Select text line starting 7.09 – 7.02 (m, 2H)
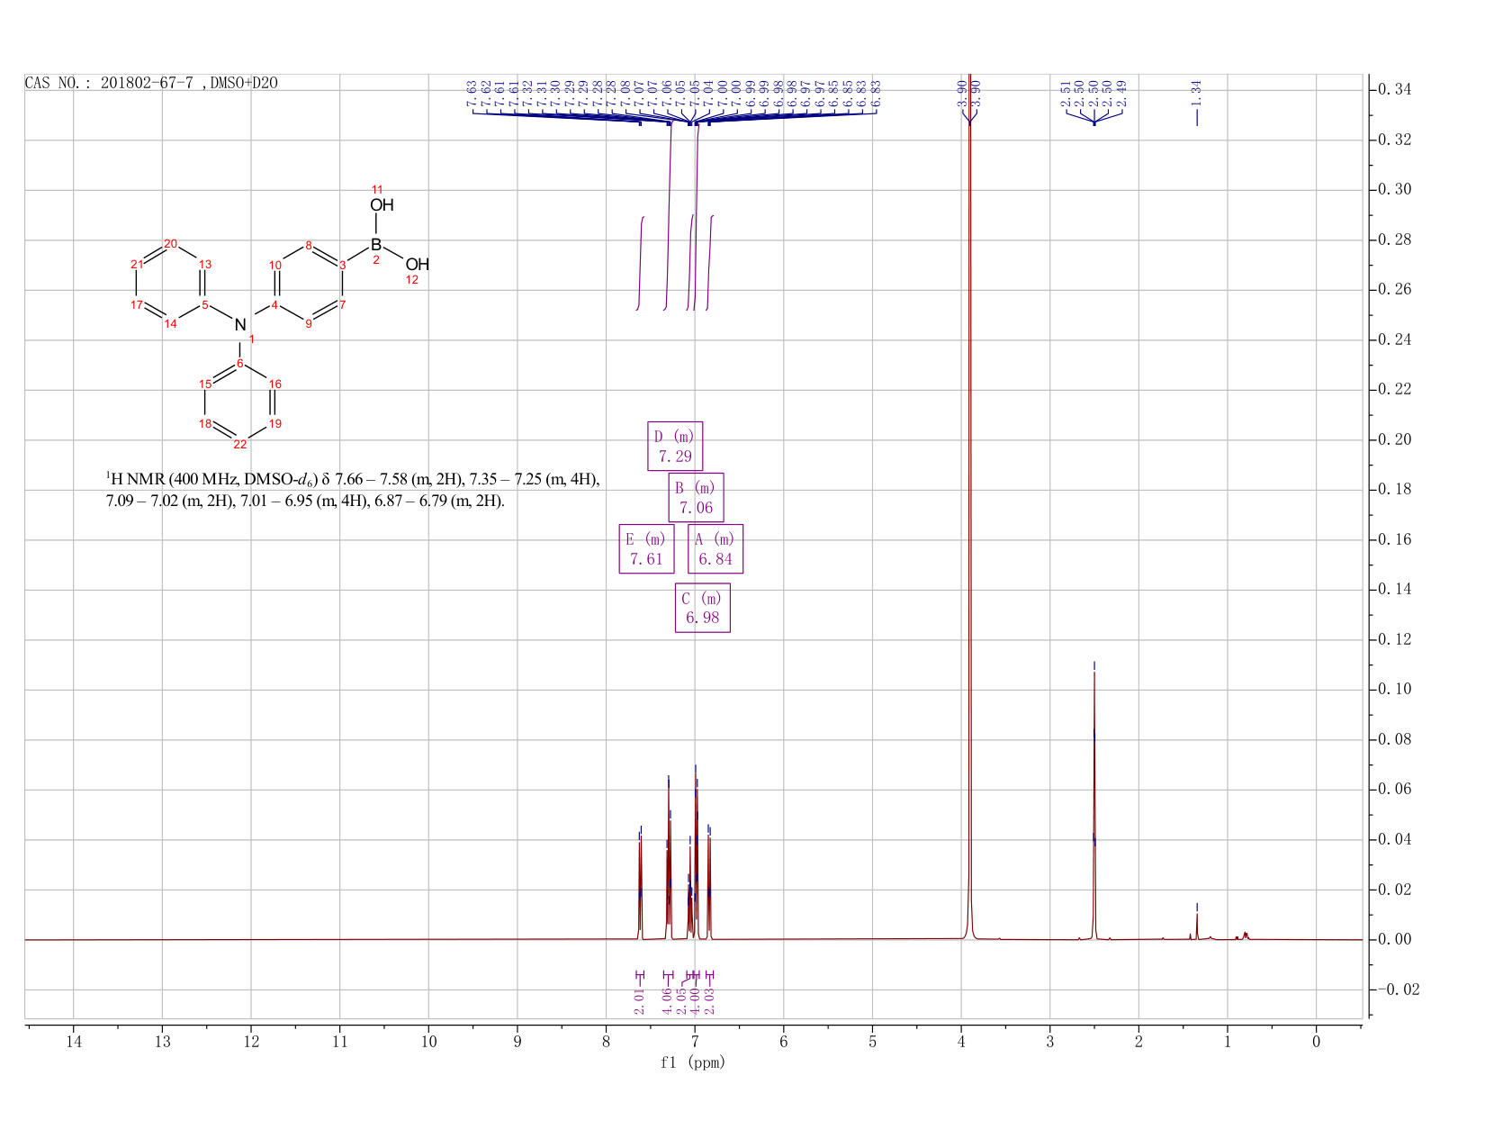The height and width of the screenshot is (1148, 1485). tap(305, 502)
